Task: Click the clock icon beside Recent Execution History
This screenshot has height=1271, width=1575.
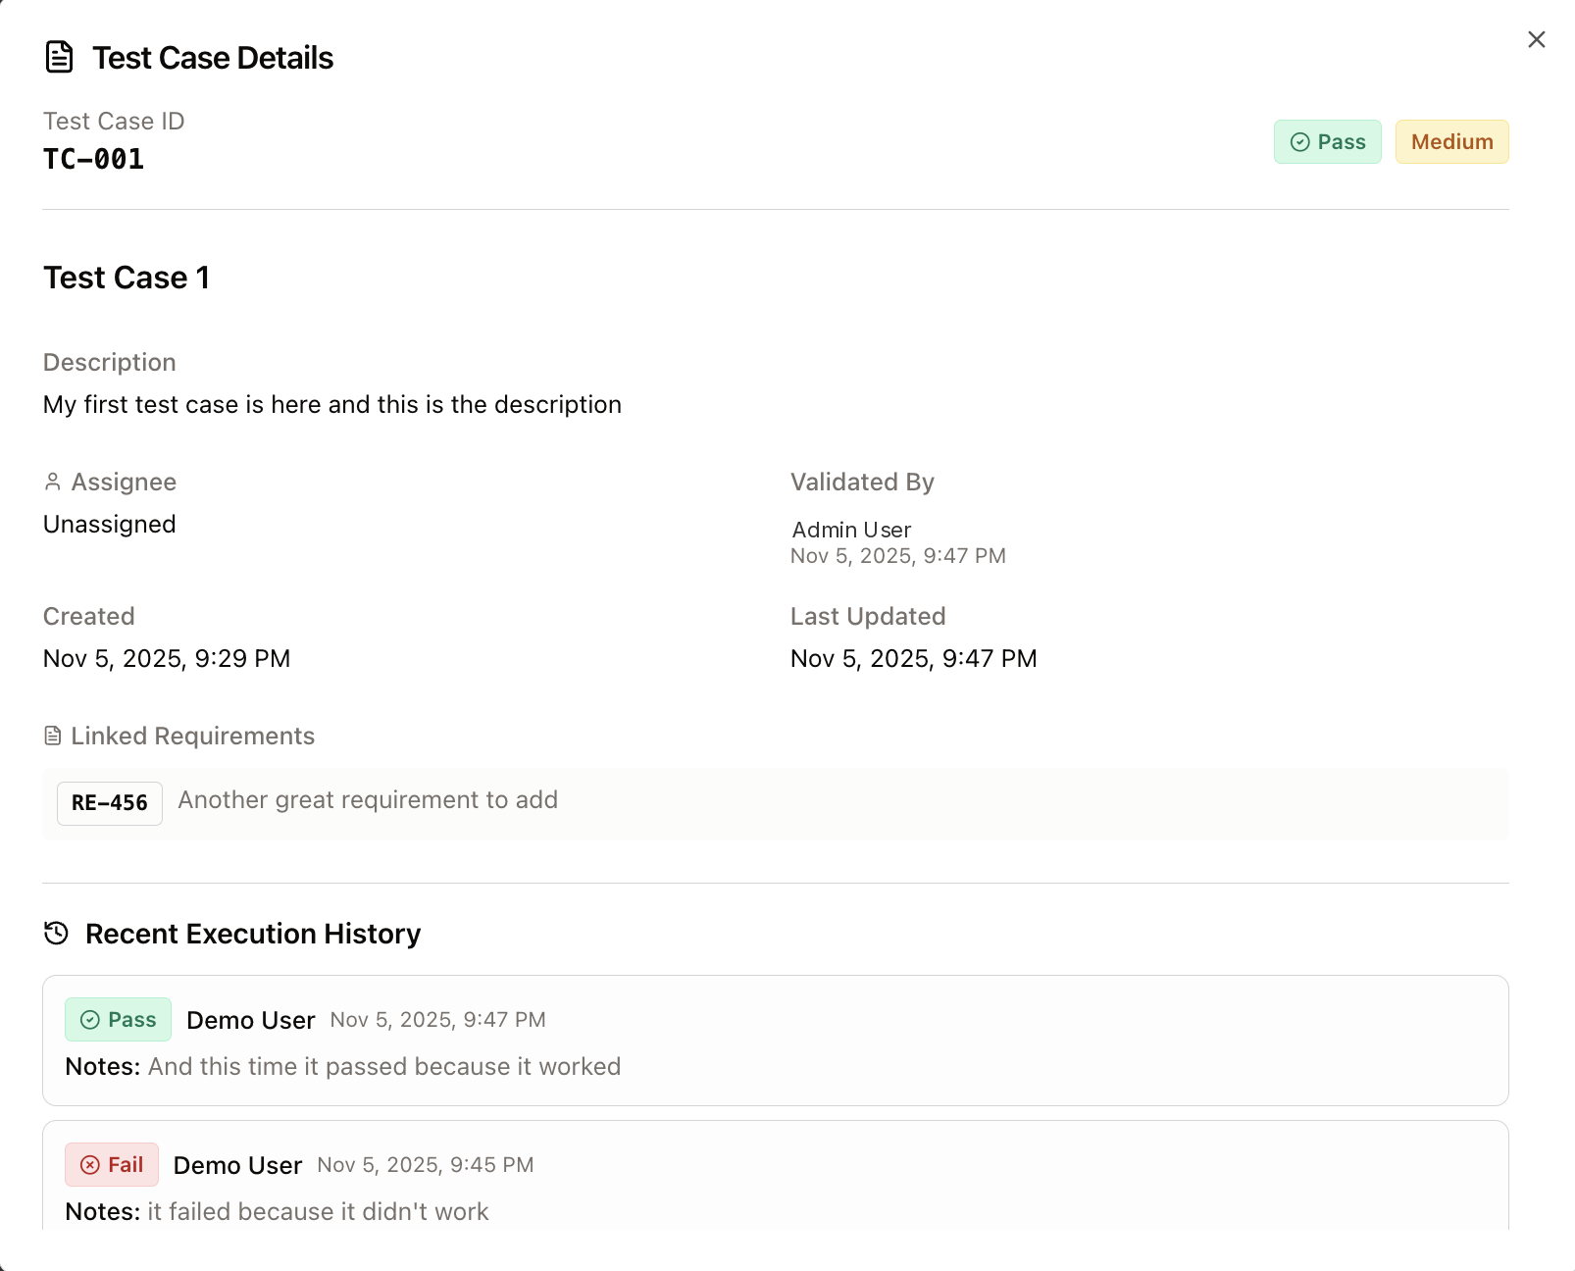Action: point(56,933)
